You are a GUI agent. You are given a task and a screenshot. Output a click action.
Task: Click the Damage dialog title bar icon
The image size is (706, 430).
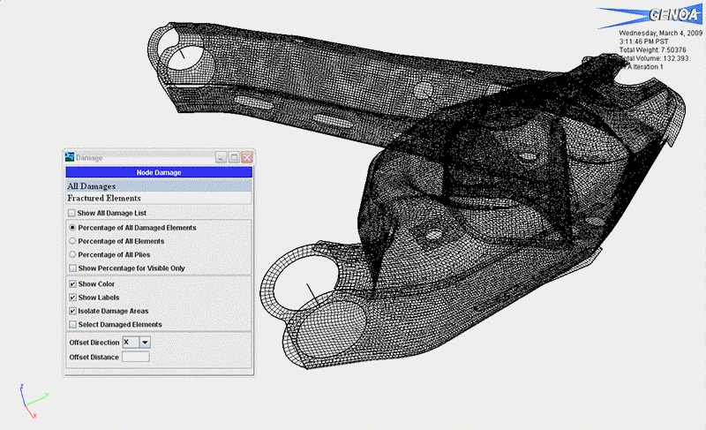71,157
